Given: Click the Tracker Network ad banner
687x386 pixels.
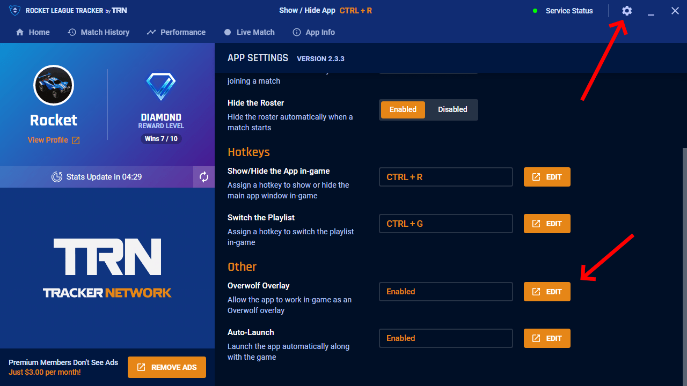Looking at the screenshot, I should coord(107,268).
